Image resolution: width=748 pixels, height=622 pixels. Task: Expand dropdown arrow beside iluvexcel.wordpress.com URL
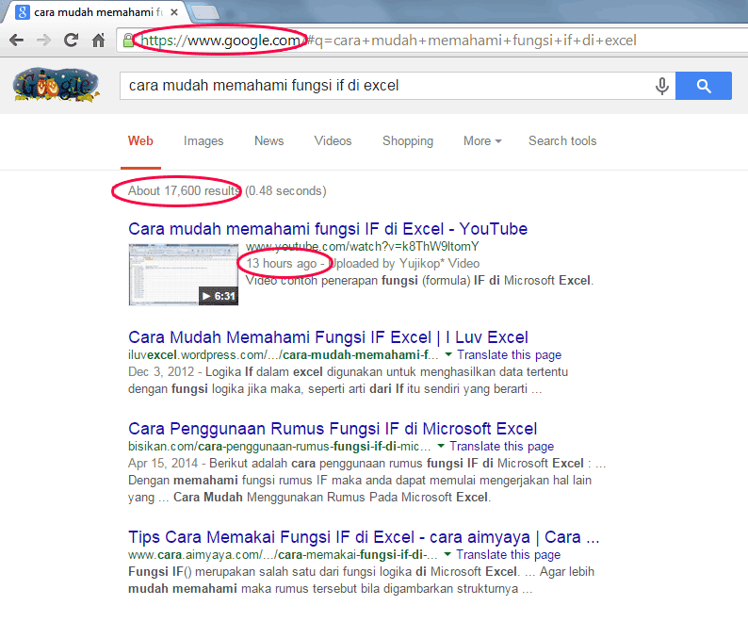pos(448,354)
